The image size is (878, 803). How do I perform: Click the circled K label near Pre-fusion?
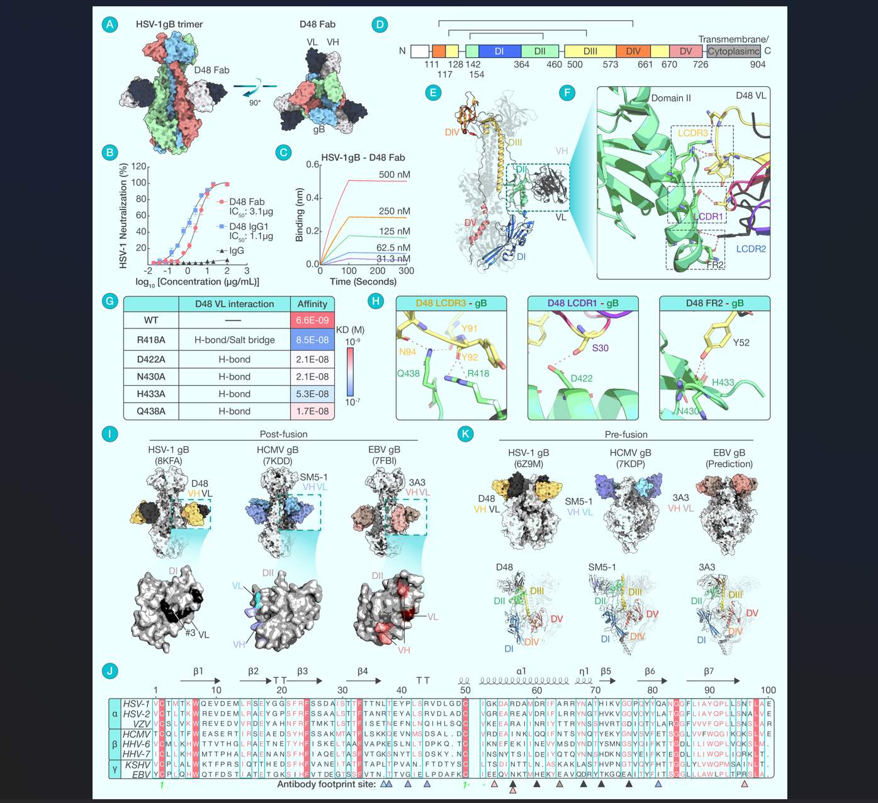(x=464, y=434)
